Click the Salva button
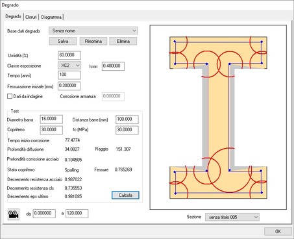Image resolution: width=294 pixels, height=239 pixels. coord(63,41)
